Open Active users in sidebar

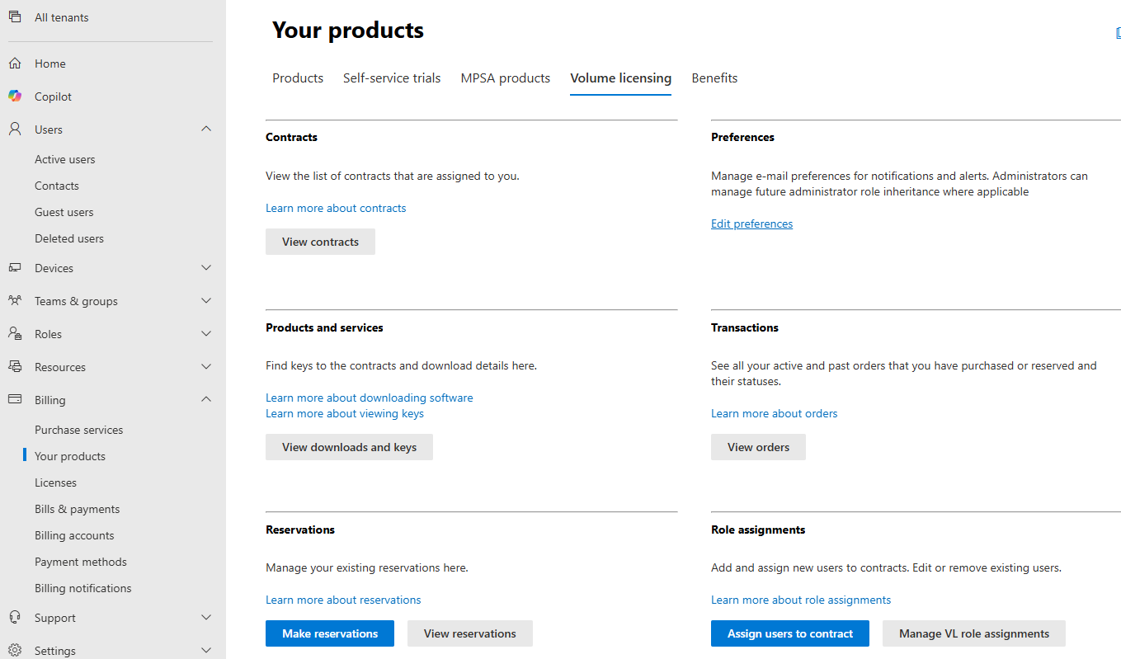pyautogui.click(x=65, y=159)
